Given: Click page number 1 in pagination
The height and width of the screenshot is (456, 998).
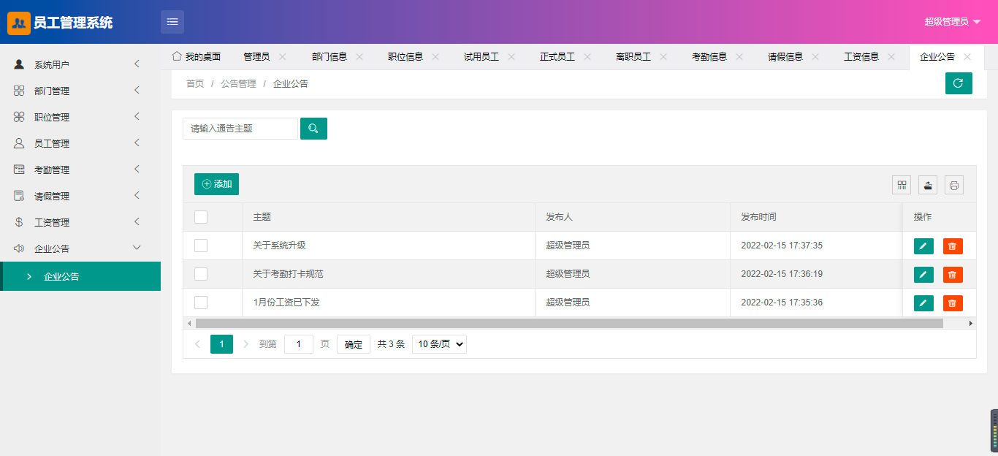Looking at the screenshot, I should pos(221,344).
